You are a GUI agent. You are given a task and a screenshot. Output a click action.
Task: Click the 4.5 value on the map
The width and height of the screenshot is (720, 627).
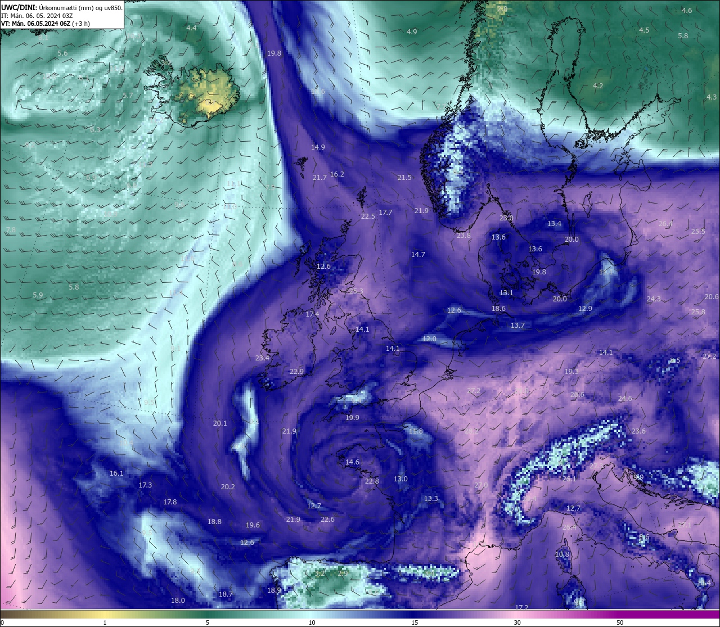coord(644,30)
